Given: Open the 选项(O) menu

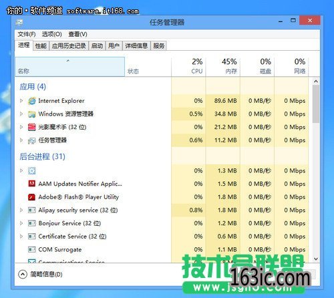Looking at the screenshot, I should [x=52, y=34].
